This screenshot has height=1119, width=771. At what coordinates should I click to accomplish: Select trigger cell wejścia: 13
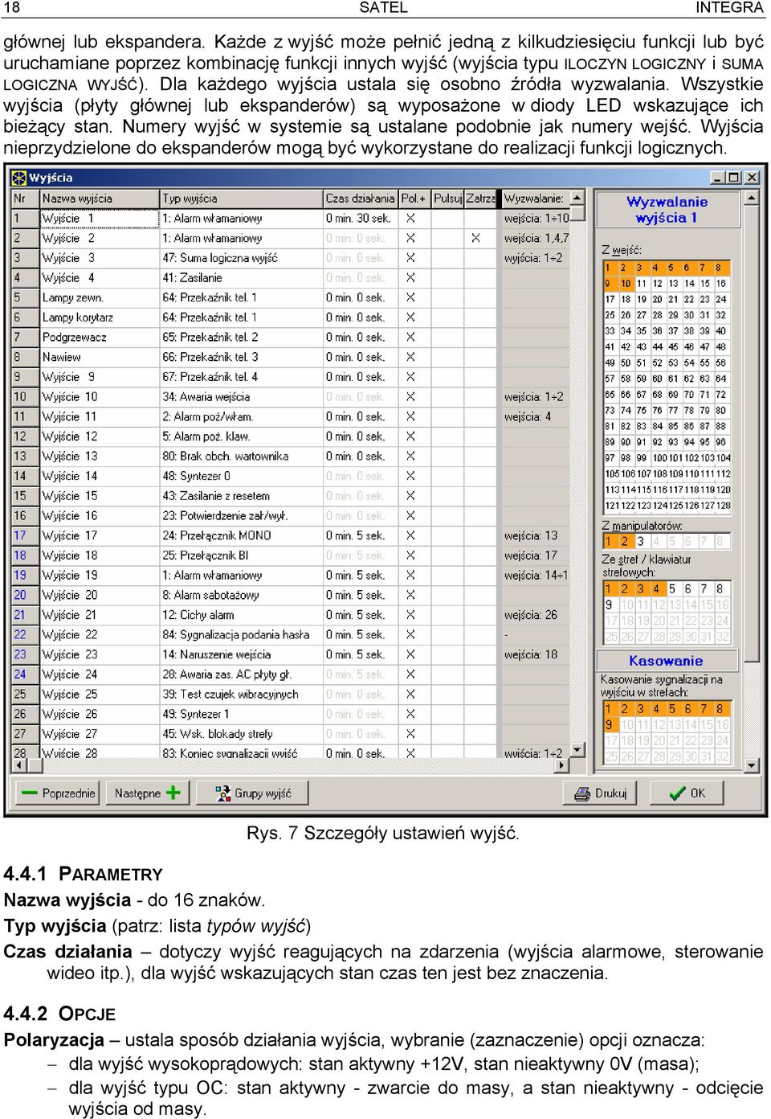535,535
